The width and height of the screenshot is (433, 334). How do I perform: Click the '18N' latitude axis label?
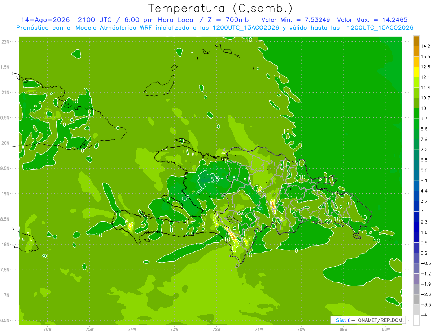[6, 244]
